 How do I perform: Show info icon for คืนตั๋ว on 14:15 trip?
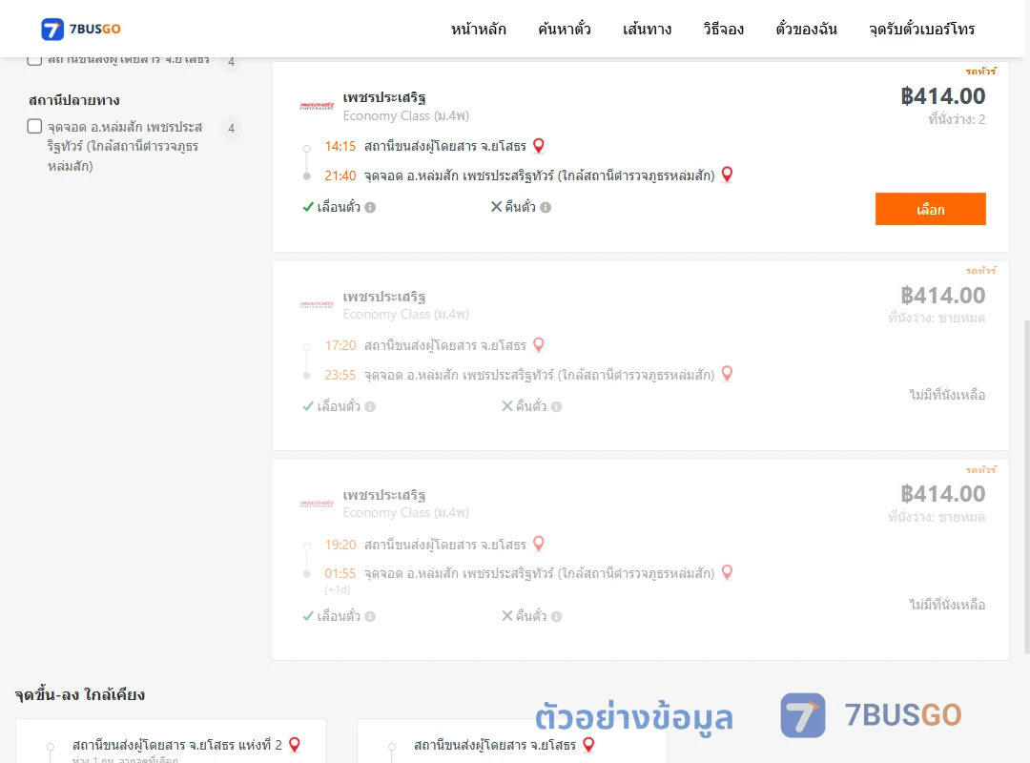[x=546, y=208]
